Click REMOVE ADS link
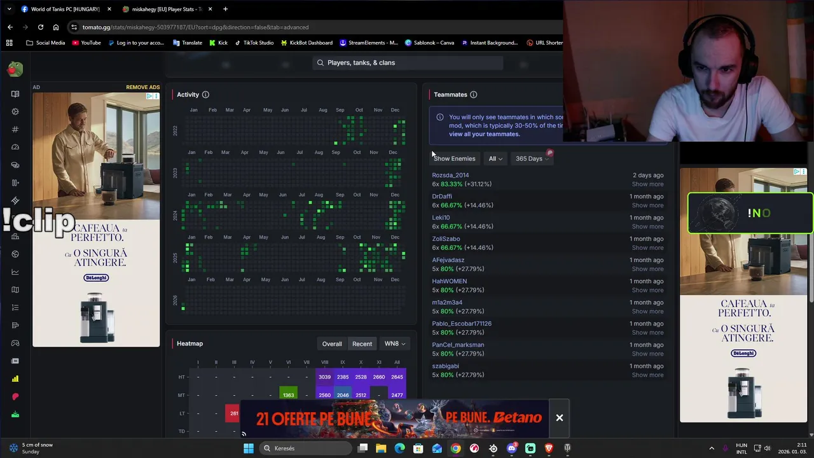Image resolution: width=814 pixels, height=458 pixels. pos(142,87)
